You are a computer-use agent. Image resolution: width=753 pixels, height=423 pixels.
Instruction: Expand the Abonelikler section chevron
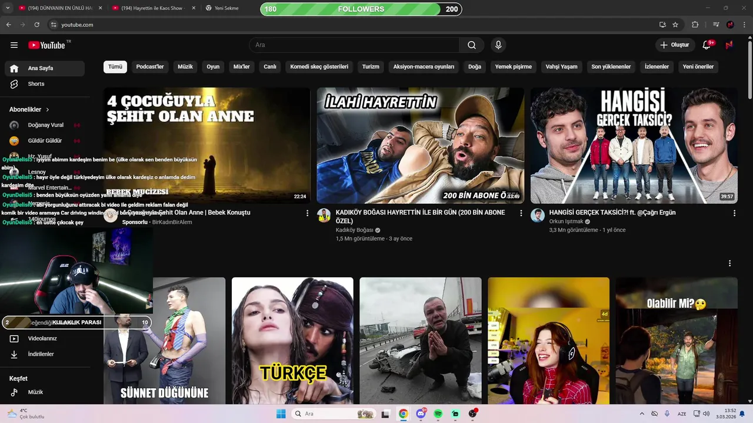(48, 110)
